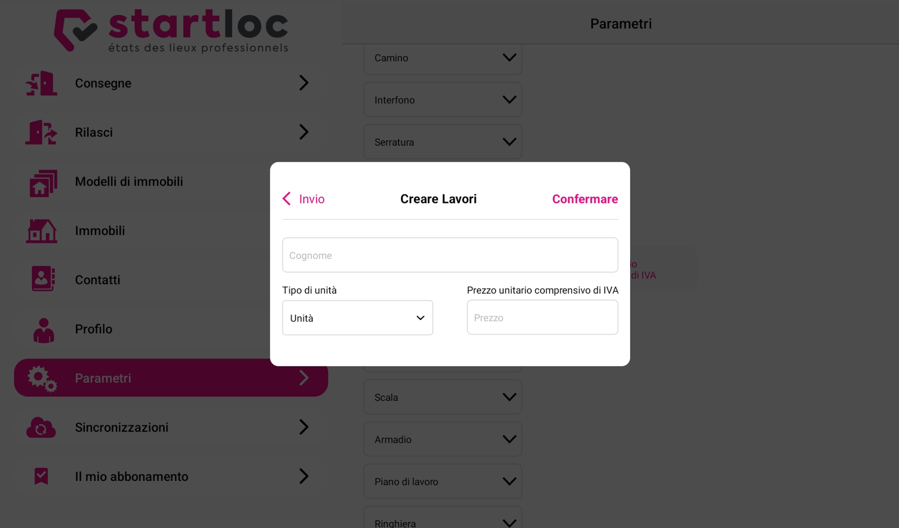Expand the Armadio section

click(x=443, y=440)
